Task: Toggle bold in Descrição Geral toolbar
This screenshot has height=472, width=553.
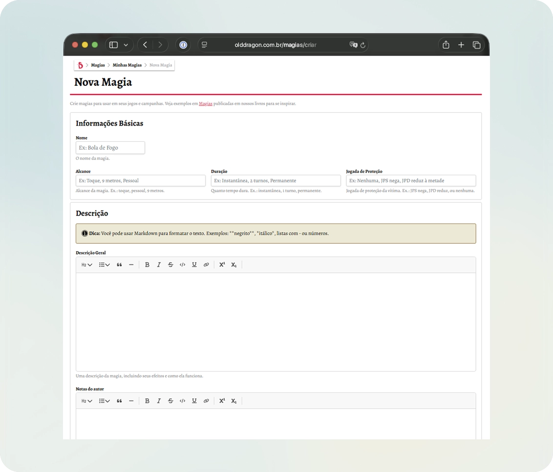Action: coord(147,265)
